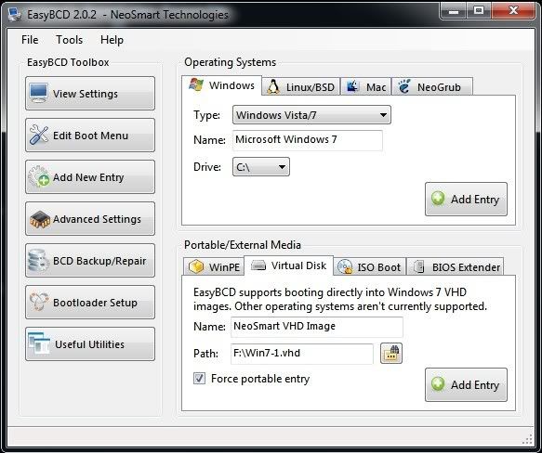Click the NeoSmart VHD Image name field
Image resolution: width=542 pixels, height=453 pixels.
coord(317,327)
